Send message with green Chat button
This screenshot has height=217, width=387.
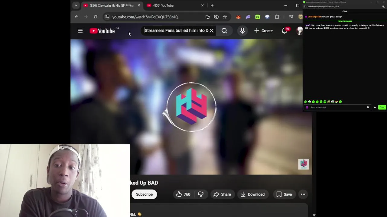[x=382, y=107]
